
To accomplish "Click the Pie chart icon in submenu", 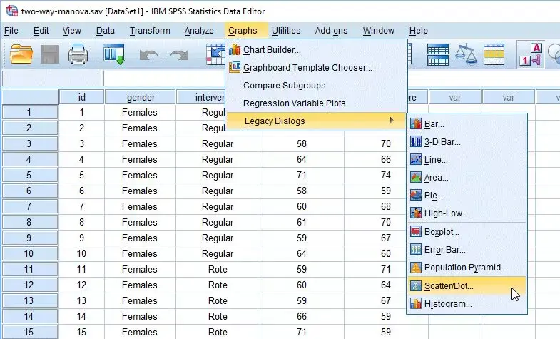I will (416, 195).
